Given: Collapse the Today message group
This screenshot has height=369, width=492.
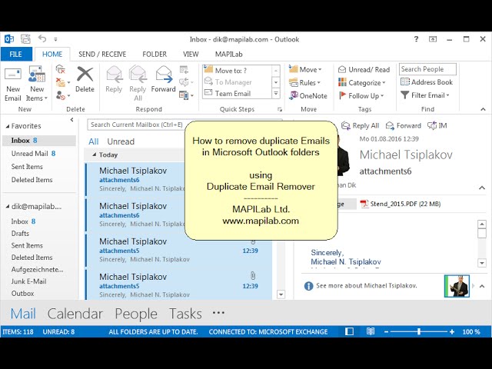Looking at the screenshot, I should tap(94, 155).
